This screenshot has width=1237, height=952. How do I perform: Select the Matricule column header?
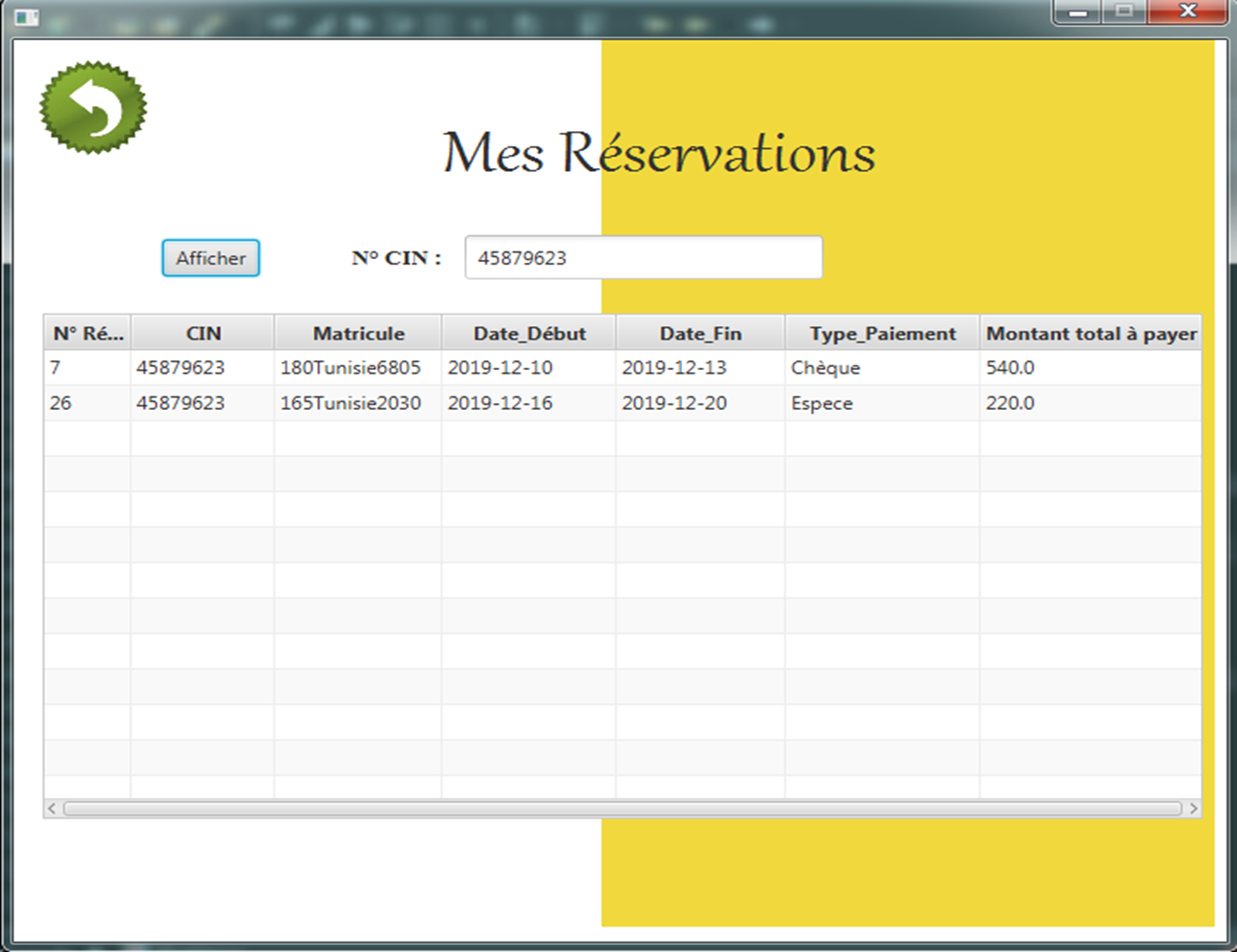point(357,333)
